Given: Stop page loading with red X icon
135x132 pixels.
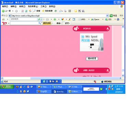Looking at the screenshot, I should [23, 11].
